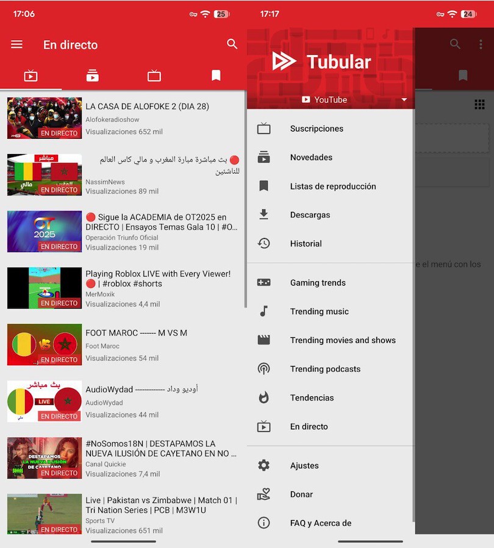
Task: Open the navigation drawer hamburger menu
Action: coord(16,44)
